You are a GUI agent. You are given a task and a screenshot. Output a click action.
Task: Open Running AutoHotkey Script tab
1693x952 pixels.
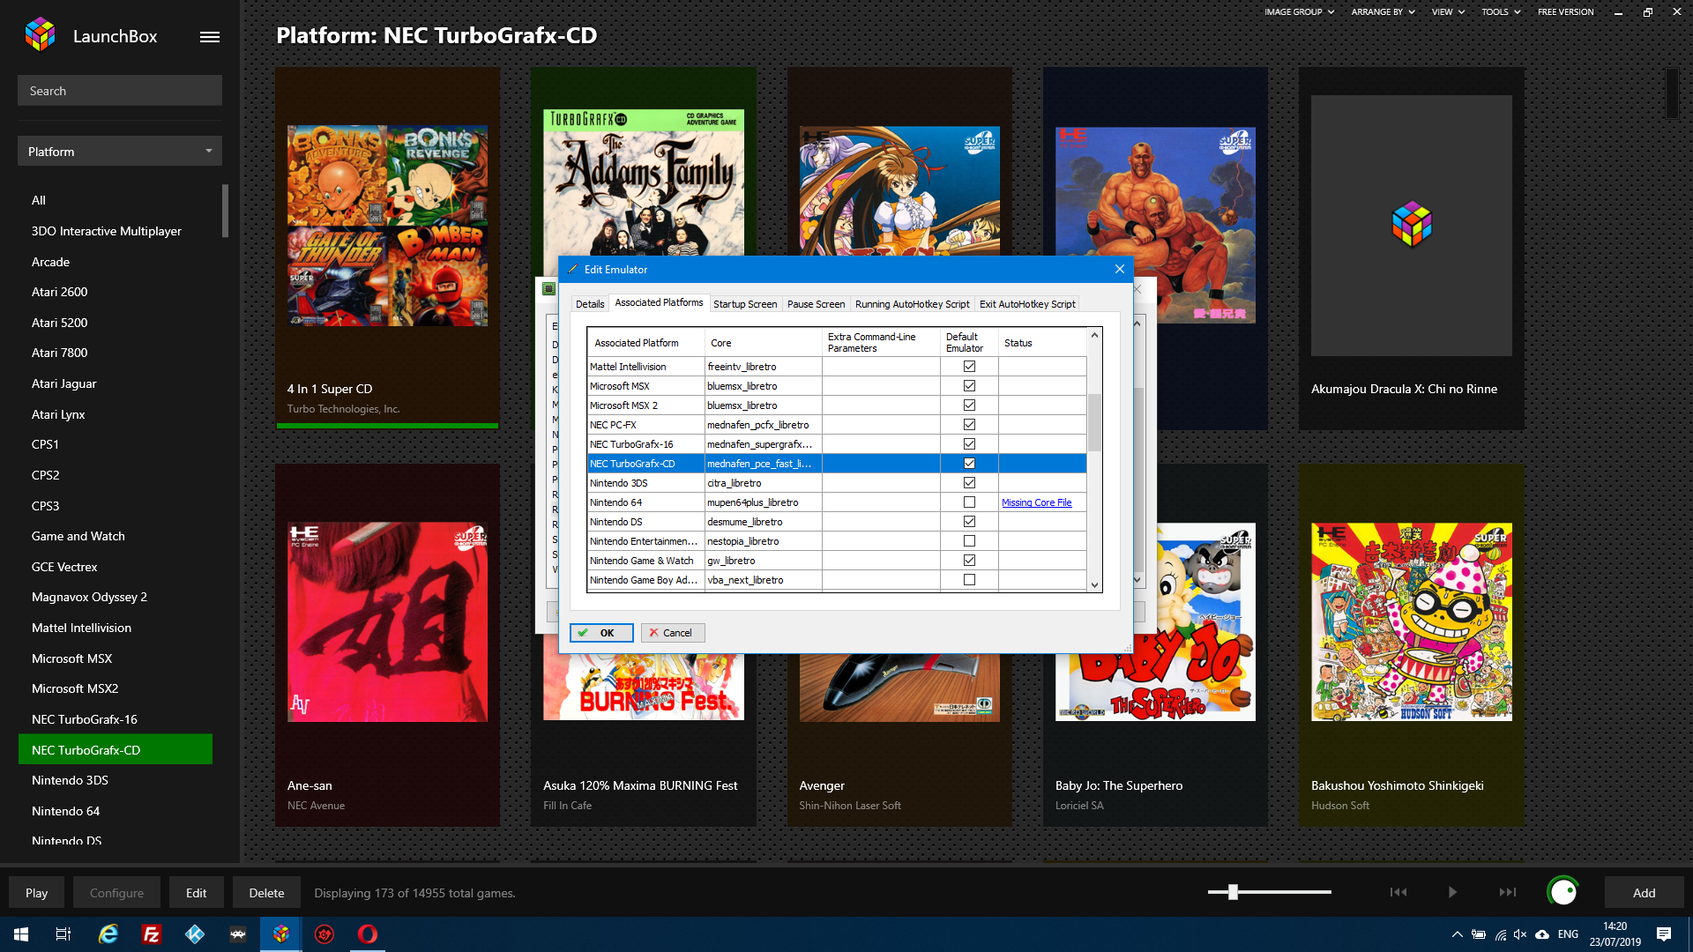(912, 304)
